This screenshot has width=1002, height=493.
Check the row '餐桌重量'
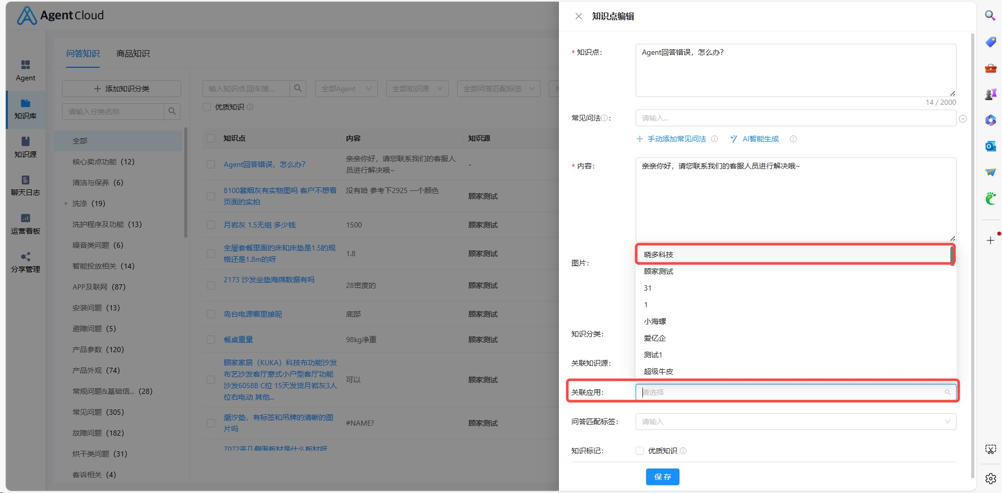coord(211,340)
